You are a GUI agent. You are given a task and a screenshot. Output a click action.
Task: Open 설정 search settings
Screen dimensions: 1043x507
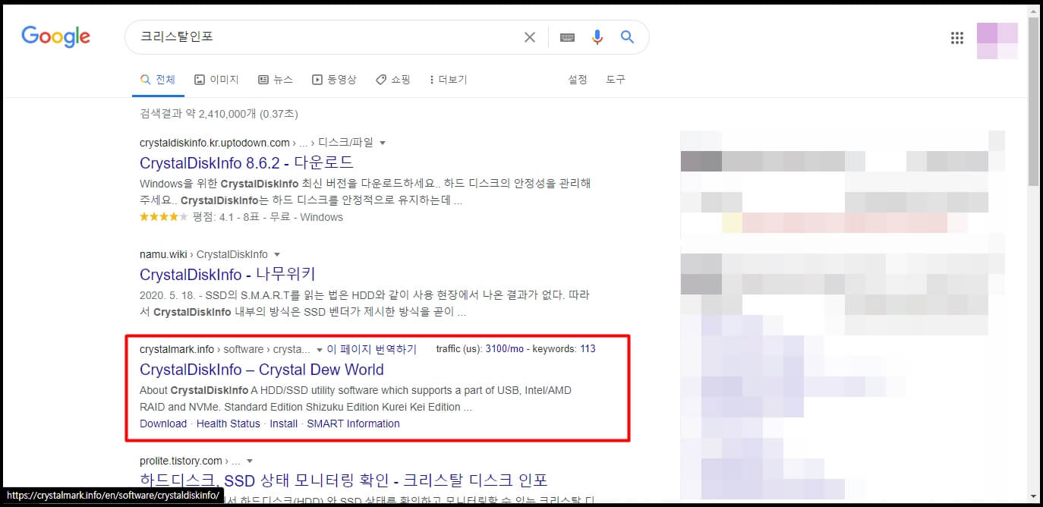tap(578, 79)
